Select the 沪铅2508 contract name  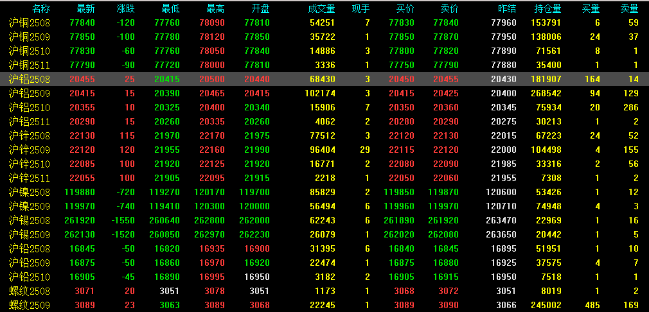30,249
